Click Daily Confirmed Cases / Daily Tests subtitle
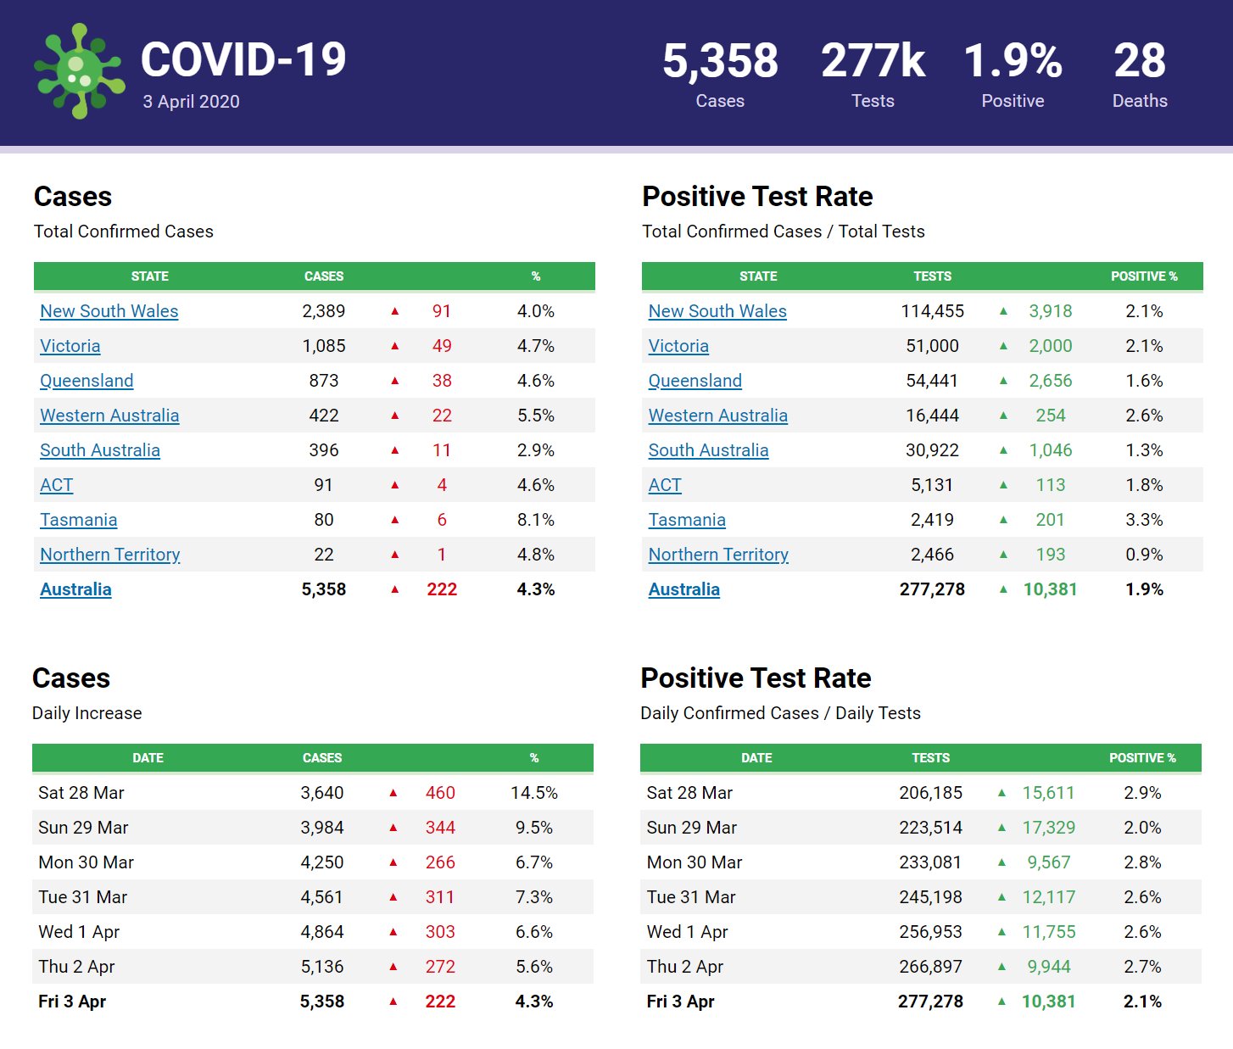Viewport: 1233px width, 1049px height. point(780,713)
